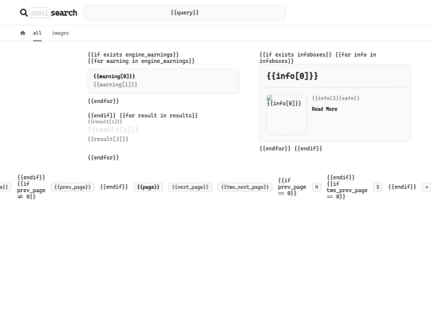This screenshot has width=431, height=323.
Task: Open the home page via house icon
Action: [x=22, y=33]
